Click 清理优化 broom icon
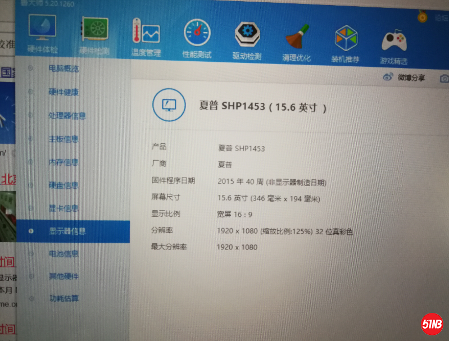 [296, 39]
